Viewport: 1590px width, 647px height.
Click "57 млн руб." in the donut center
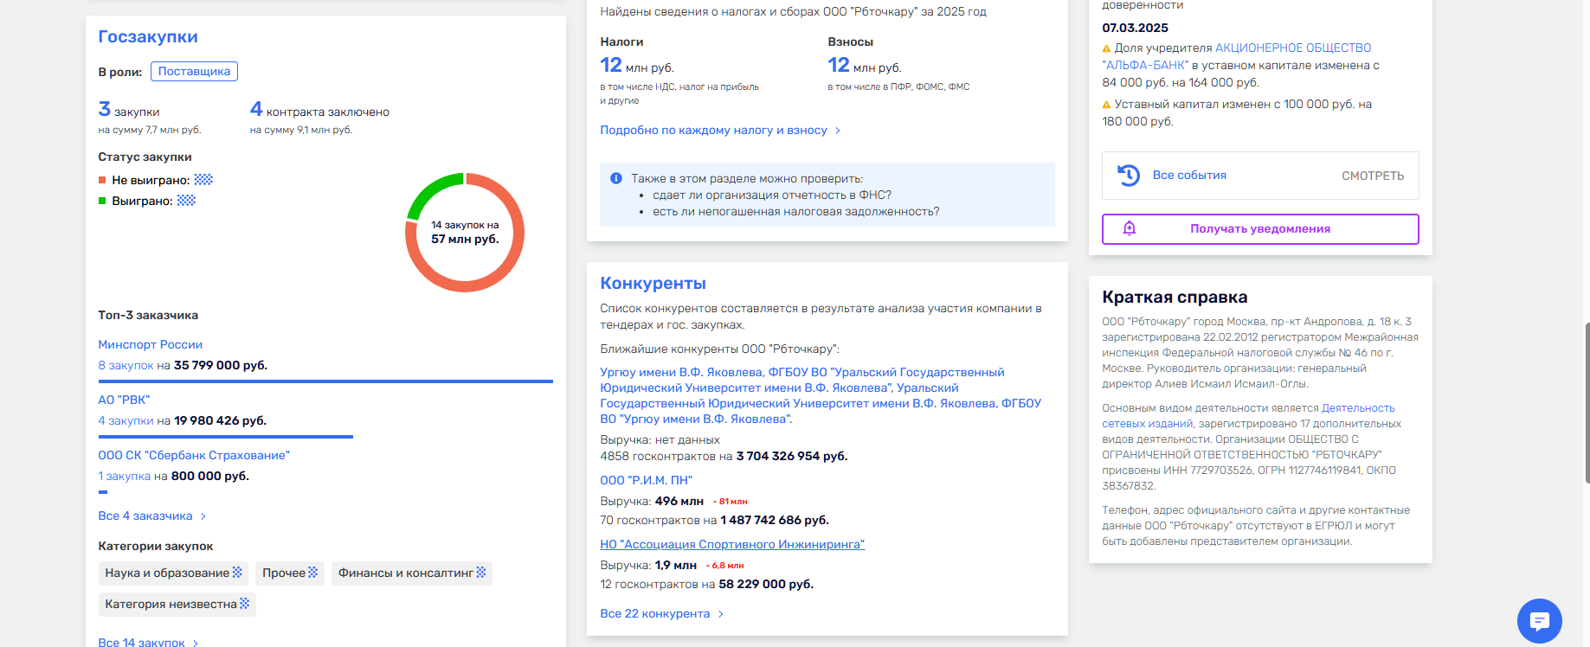point(465,239)
